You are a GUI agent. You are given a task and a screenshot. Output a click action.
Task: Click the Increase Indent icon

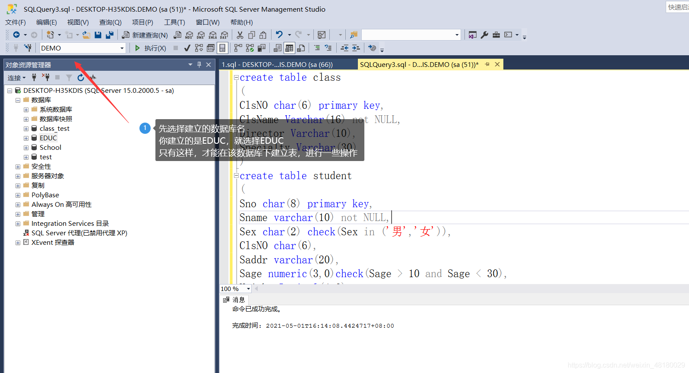(356, 48)
